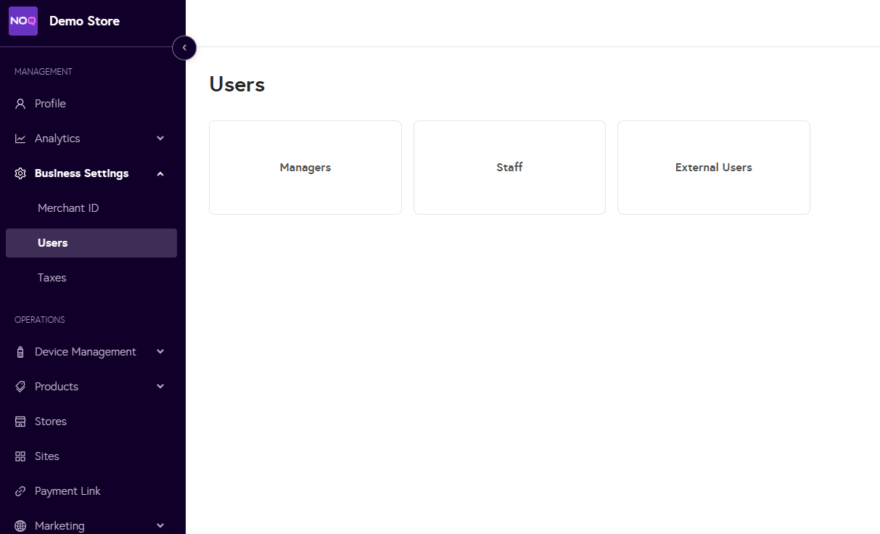Collapse the sidebar with the arrow button
880x534 pixels.
(184, 48)
